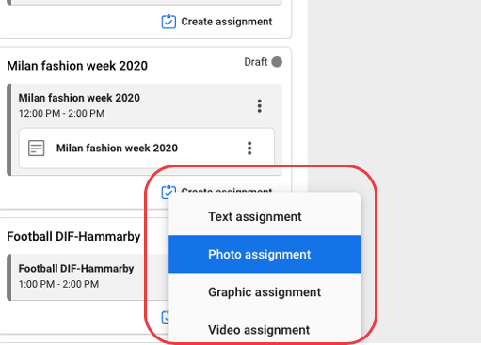Open the Football DIF-Hammarby card title
The width and height of the screenshot is (481, 345).
pyautogui.click(x=73, y=237)
